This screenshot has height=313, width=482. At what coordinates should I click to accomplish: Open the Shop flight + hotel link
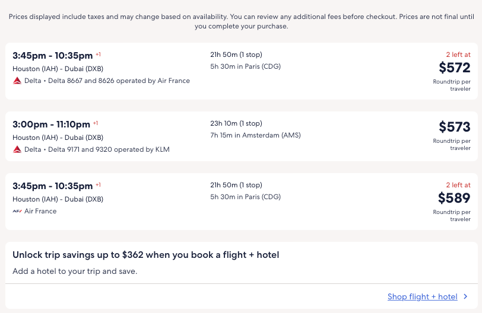pyautogui.click(x=422, y=296)
